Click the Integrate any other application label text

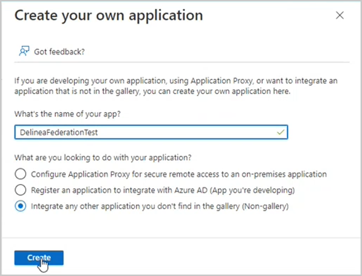(x=159, y=206)
